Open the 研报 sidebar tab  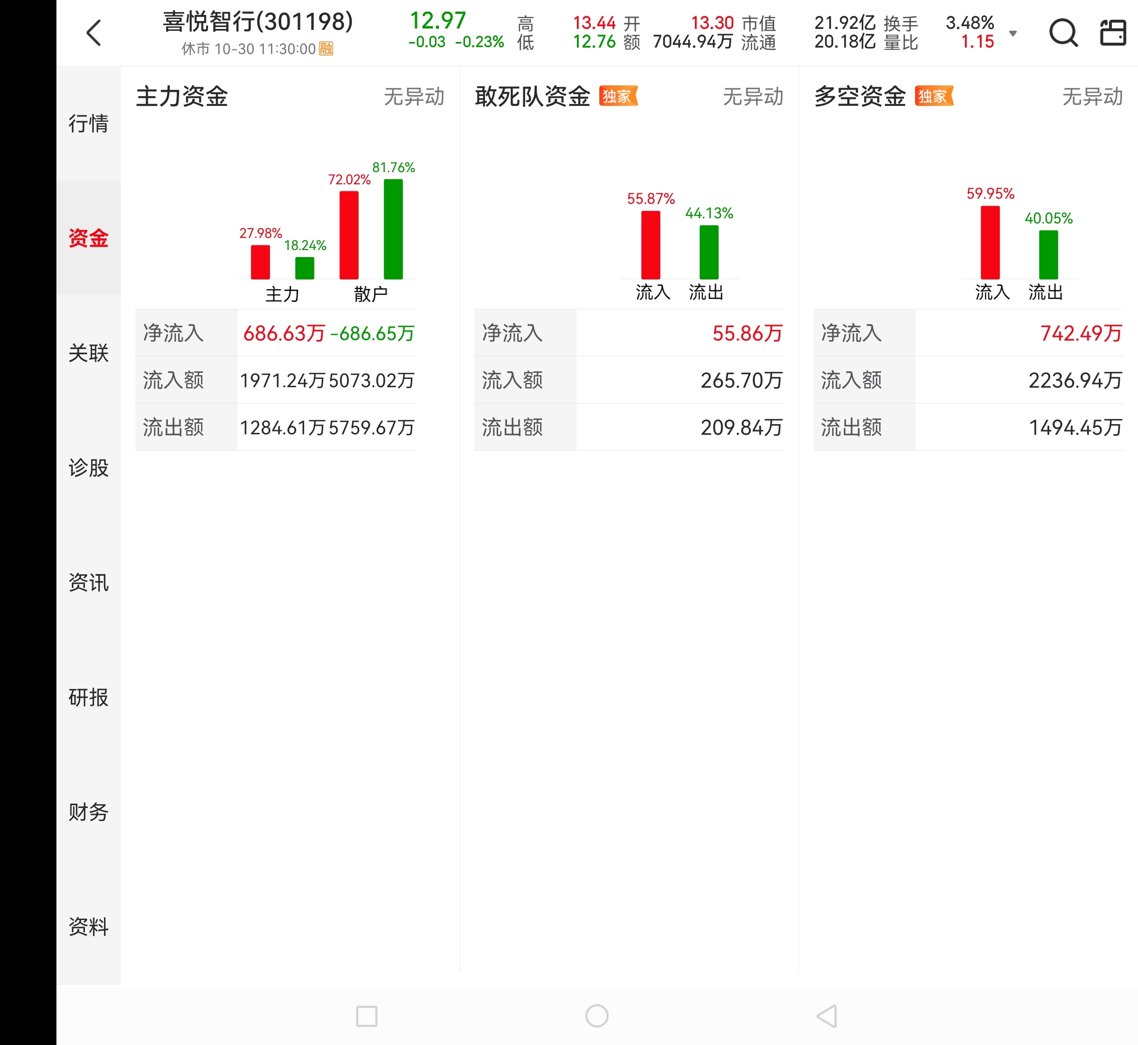coord(88,697)
